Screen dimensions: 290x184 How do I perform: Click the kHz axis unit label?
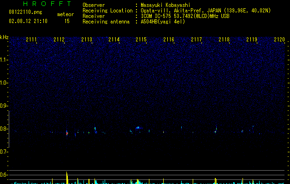pos(4,37)
